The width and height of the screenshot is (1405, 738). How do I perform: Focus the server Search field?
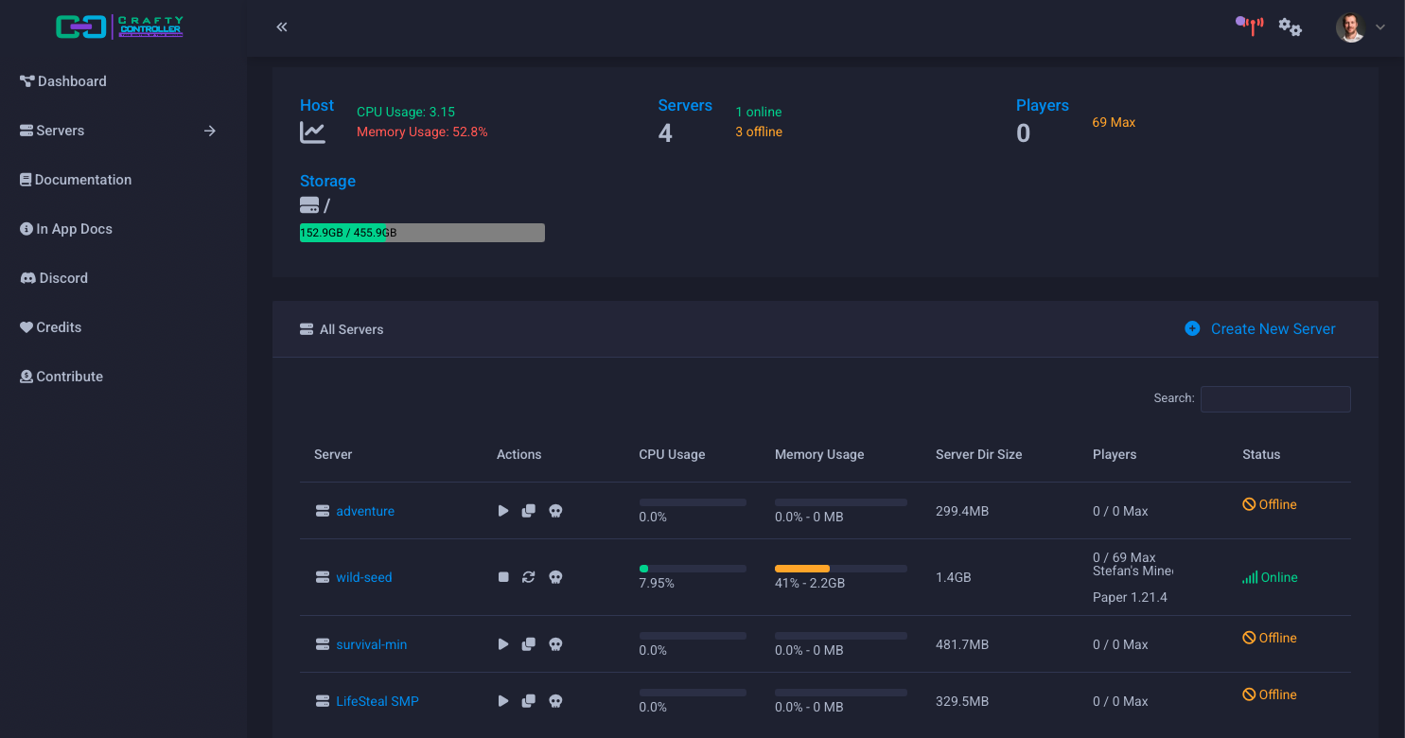pyautogui.click(x=1274, y=398)
